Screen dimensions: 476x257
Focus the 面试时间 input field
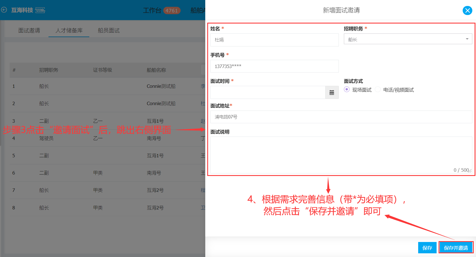click(x=268, y=93)
